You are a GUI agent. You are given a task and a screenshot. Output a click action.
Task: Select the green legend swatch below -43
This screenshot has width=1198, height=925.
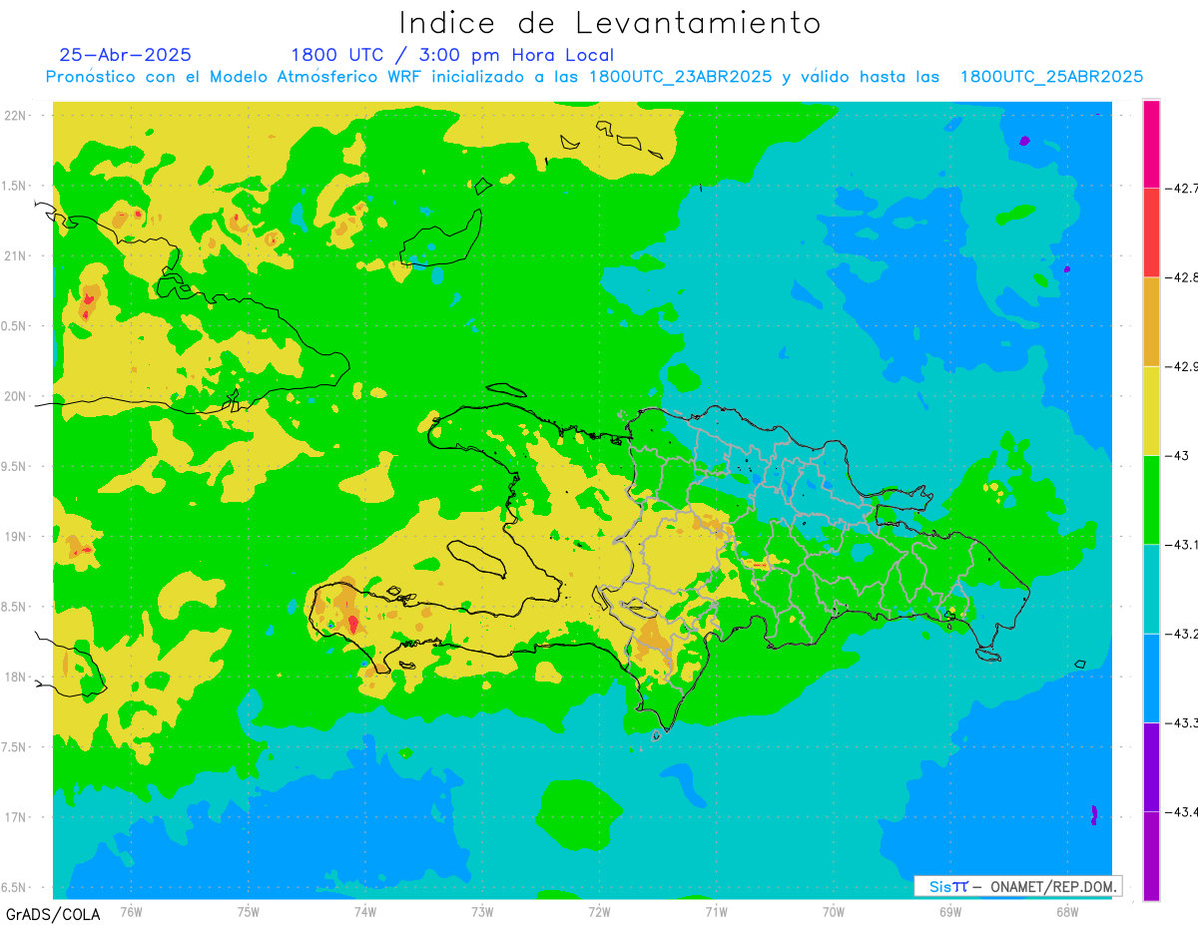pyautogui.click(x=1151, y=499)
